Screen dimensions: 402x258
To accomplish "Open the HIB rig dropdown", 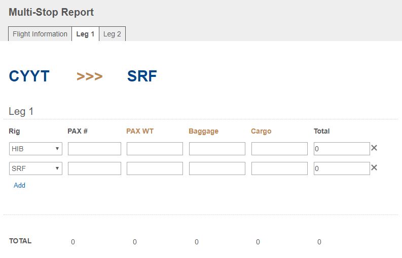I will click(x=35, y=149).
